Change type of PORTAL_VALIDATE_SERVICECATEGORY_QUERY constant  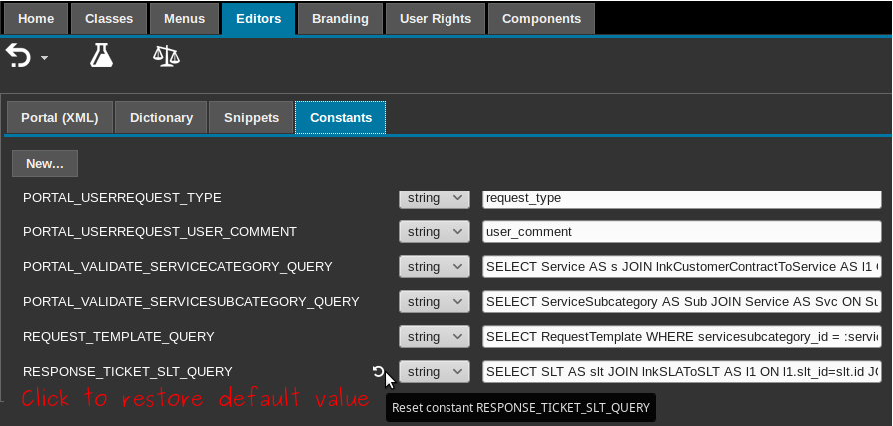tap(434, 267)
